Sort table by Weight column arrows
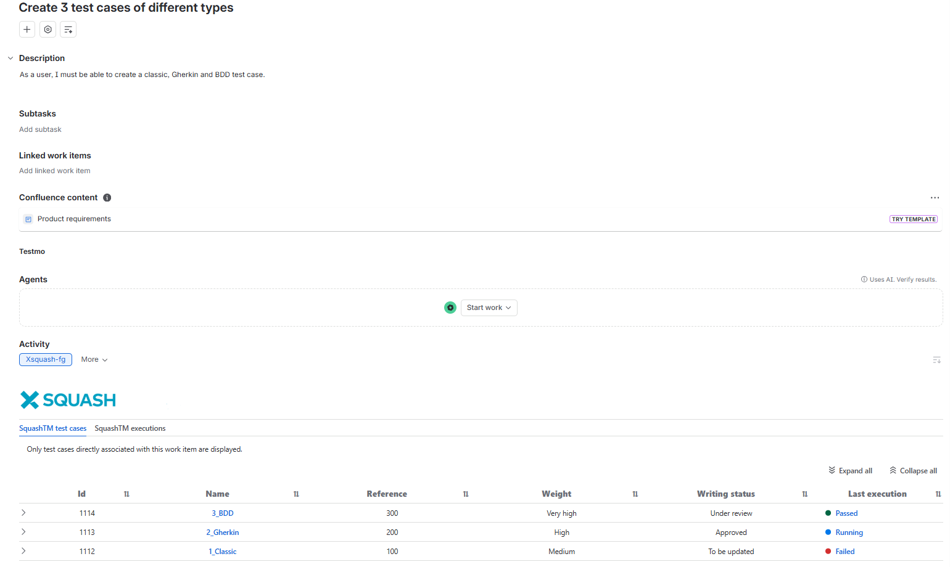 (635, 494)
